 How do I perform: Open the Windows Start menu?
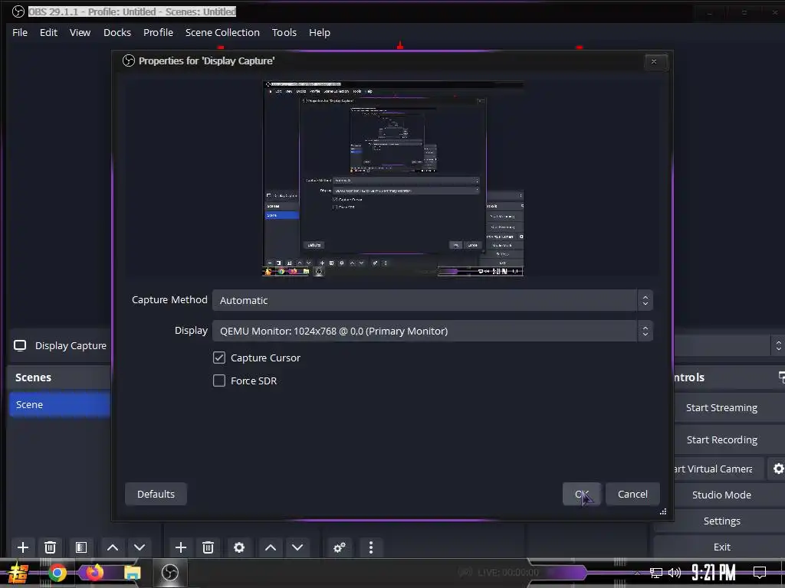(18, 573)
